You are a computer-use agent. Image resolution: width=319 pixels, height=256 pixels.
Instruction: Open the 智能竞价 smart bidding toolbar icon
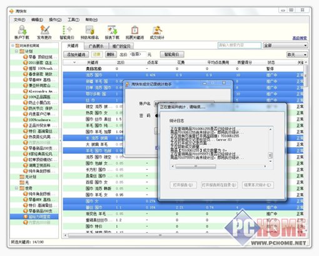(67, 32)
